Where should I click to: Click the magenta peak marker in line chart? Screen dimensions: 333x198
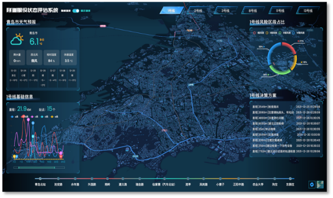click(x=28, y=120)
